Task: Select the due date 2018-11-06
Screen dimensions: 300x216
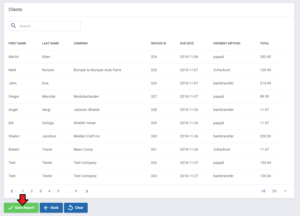Action: pos(189,57)
